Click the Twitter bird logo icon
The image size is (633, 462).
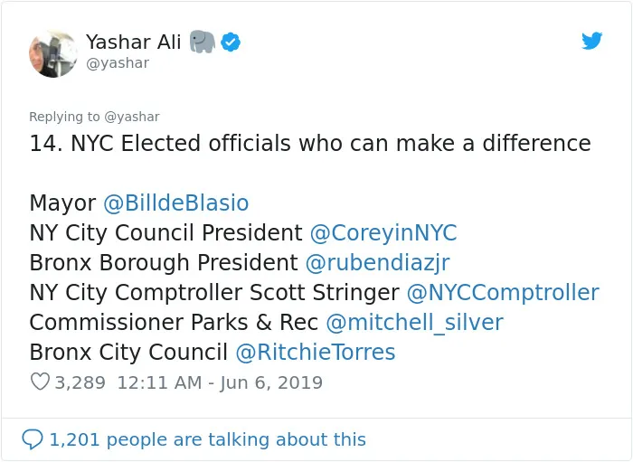pos(591,41)
